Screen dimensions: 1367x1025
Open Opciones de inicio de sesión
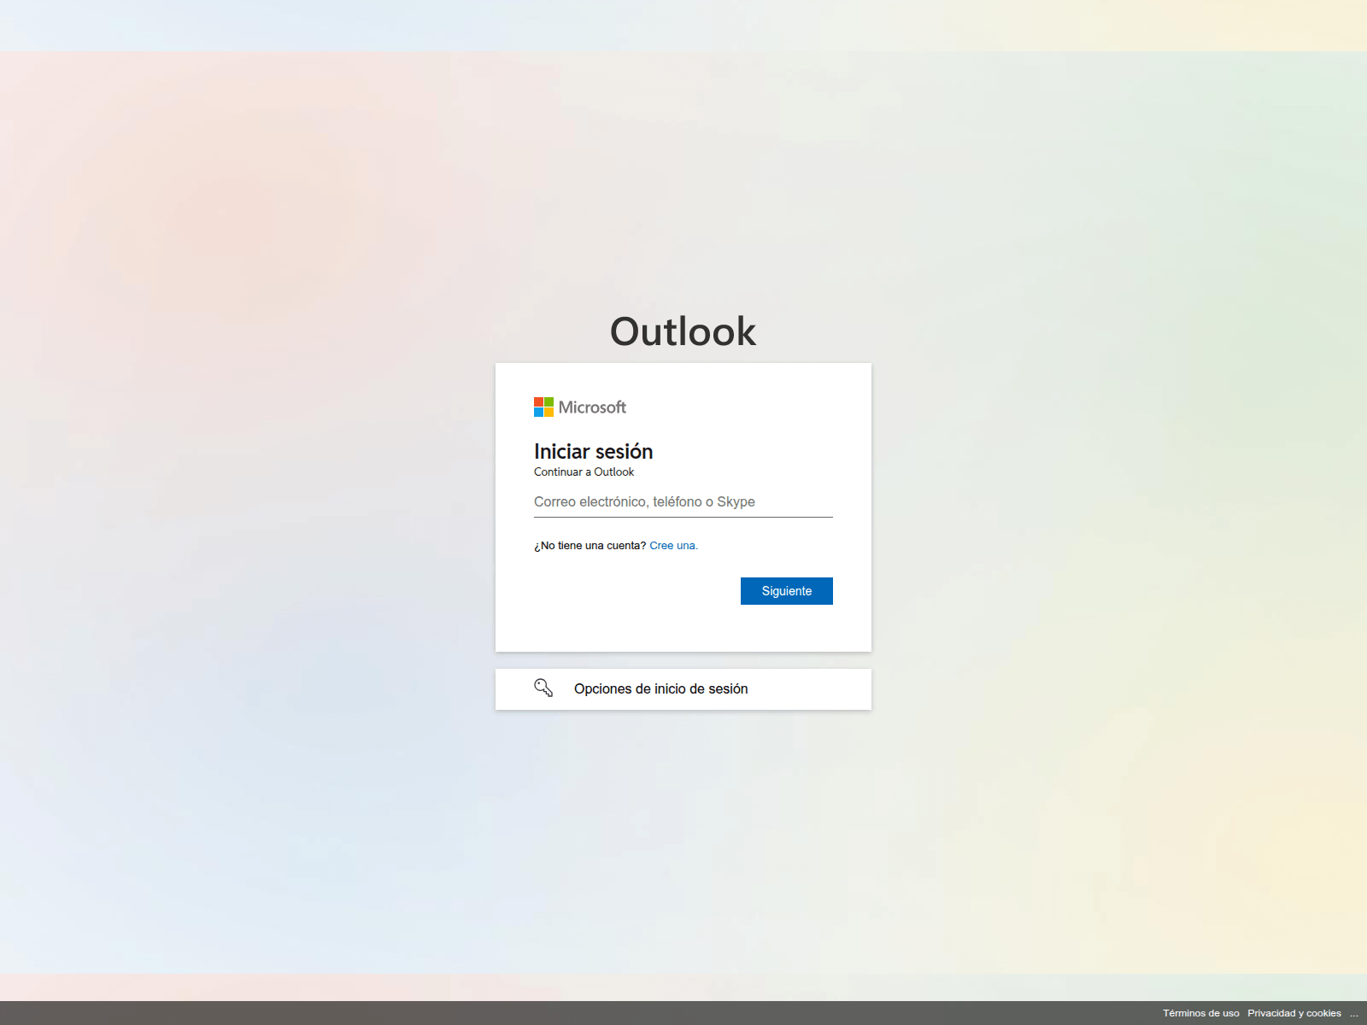pos(683,689)
